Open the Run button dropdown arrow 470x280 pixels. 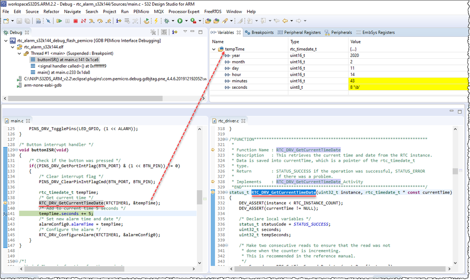point(186,21)
